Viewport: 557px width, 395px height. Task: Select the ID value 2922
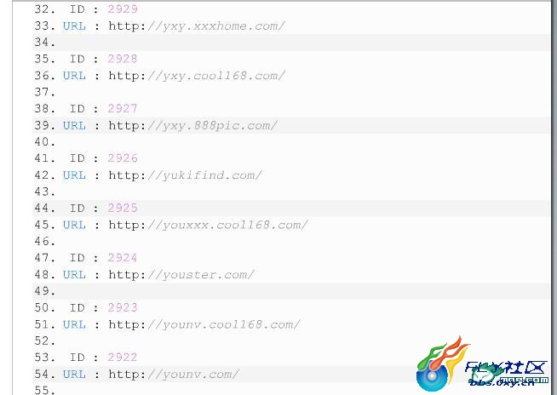point(123,357)
